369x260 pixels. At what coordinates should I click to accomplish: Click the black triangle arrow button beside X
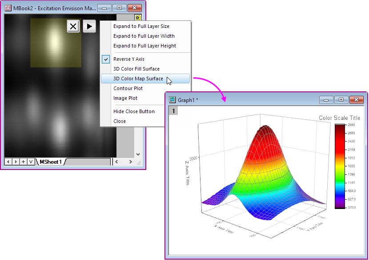tap(89, 27)
